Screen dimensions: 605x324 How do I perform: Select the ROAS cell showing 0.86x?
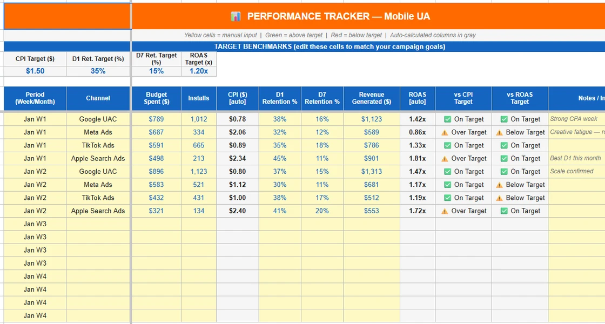click(x=418, y=132)
